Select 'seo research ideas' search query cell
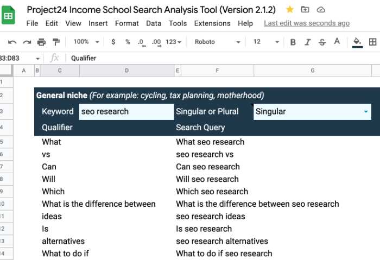This screenshot has width=380, height=260. pos(211,216)
